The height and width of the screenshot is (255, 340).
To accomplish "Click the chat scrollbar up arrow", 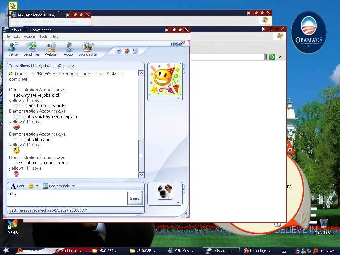I will (141, 73).
